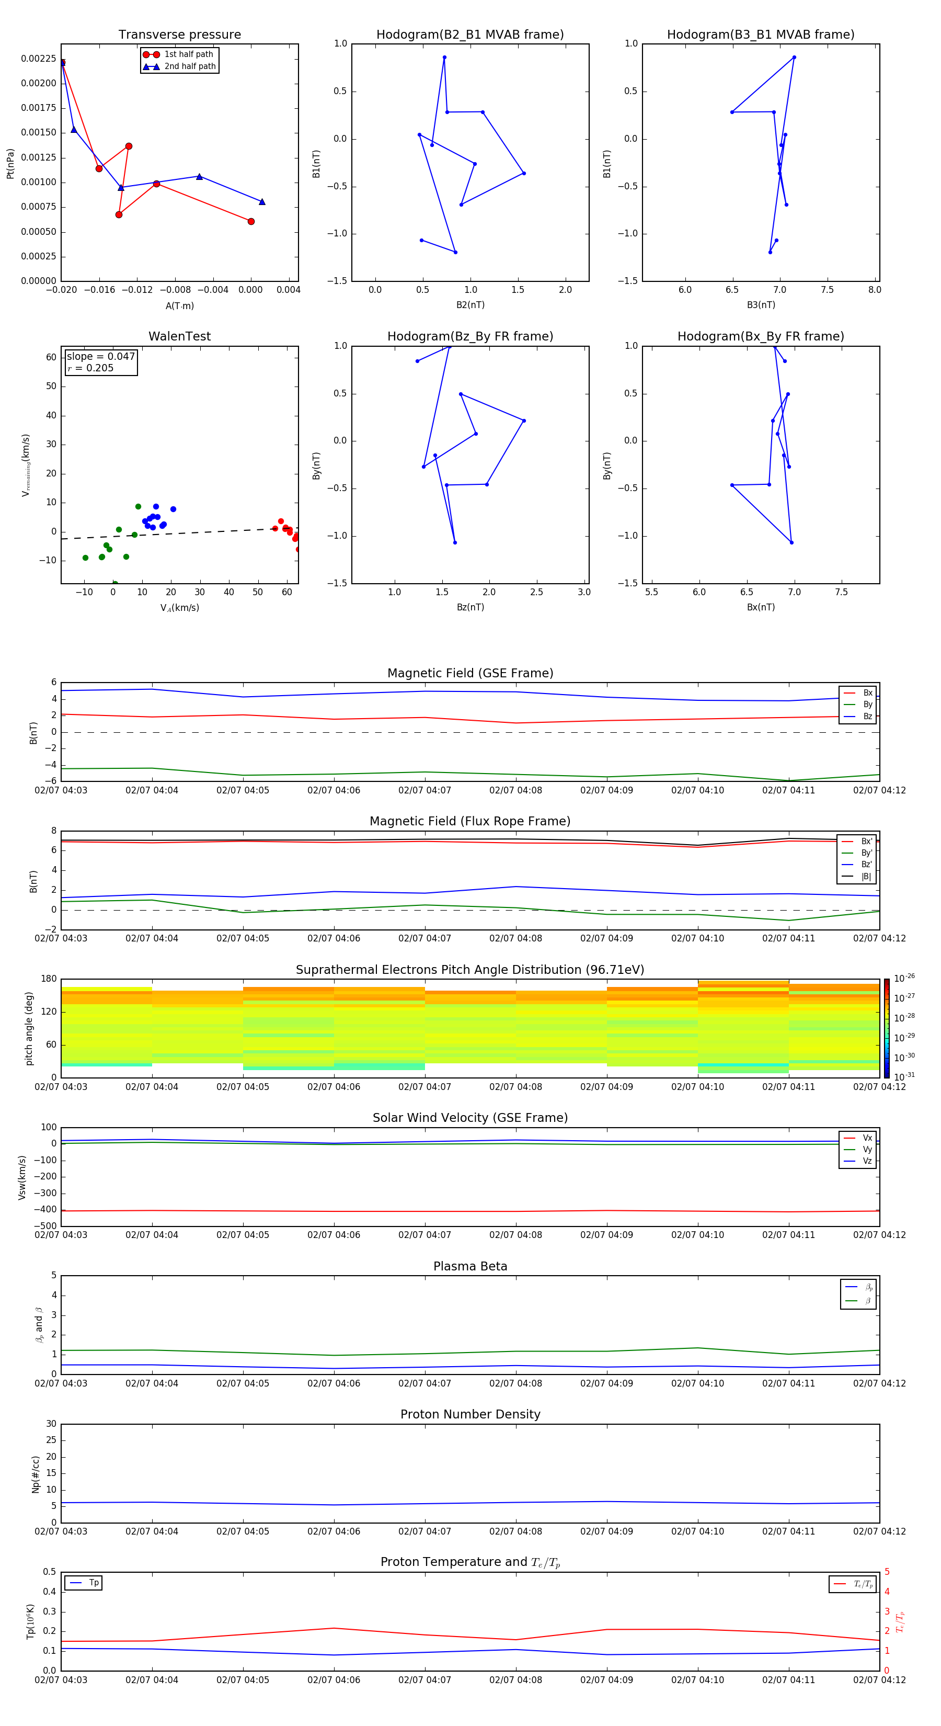The width and height of the screenshot is (941, 1726).
Task: Click the 'r = 0.205' annotation
Action: point(90,368)
